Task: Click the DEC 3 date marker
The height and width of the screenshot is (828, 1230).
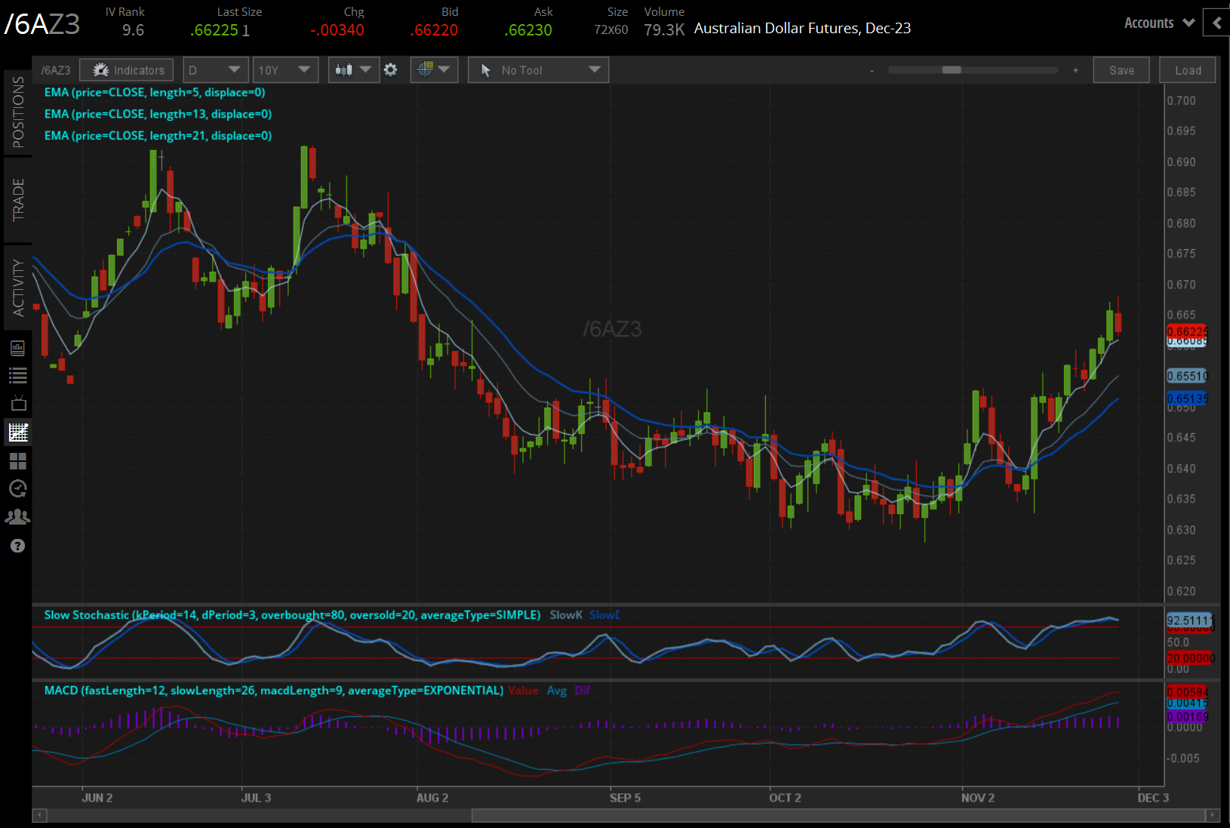Action: point(1153,798)
